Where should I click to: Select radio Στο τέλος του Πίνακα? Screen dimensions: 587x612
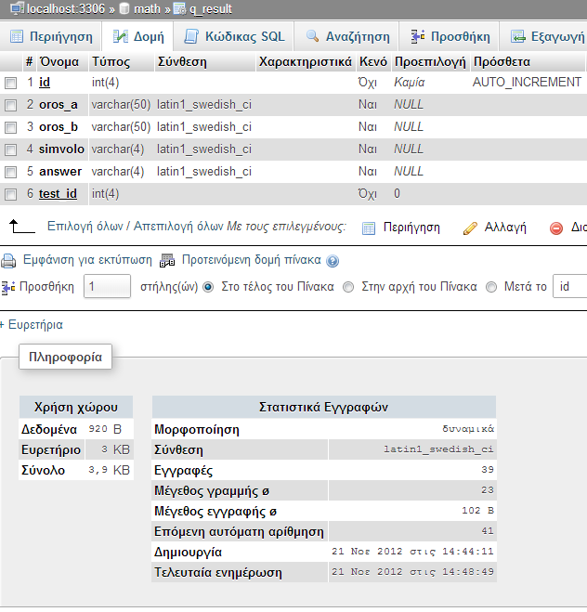(x=208, y=287)
